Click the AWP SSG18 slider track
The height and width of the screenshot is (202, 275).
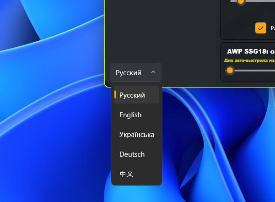coord(256,70)
